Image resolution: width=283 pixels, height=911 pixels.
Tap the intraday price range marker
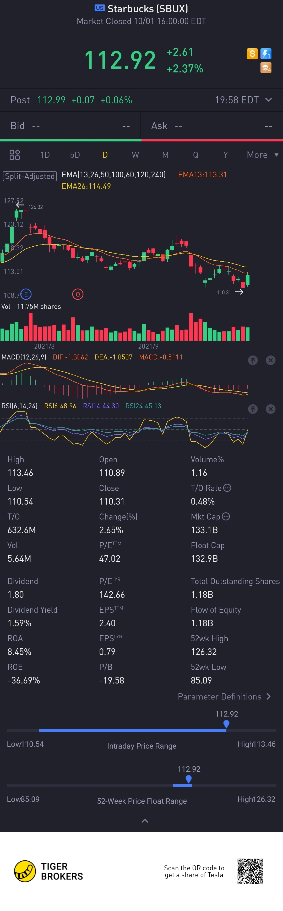pyautogui.click(x=226, y=724)
